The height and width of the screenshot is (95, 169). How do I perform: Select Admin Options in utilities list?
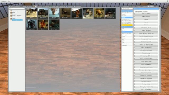pos(127,35)
